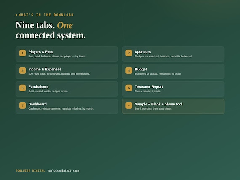240x180 pixels.
Task: Select the number 7 Dashboard badge
Action: pyautogui.click(x=22, y=105)
